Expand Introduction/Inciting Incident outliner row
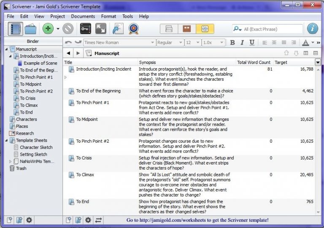This screenshot has height=228, width=324. pyautogui.click(x=65, y=77)
